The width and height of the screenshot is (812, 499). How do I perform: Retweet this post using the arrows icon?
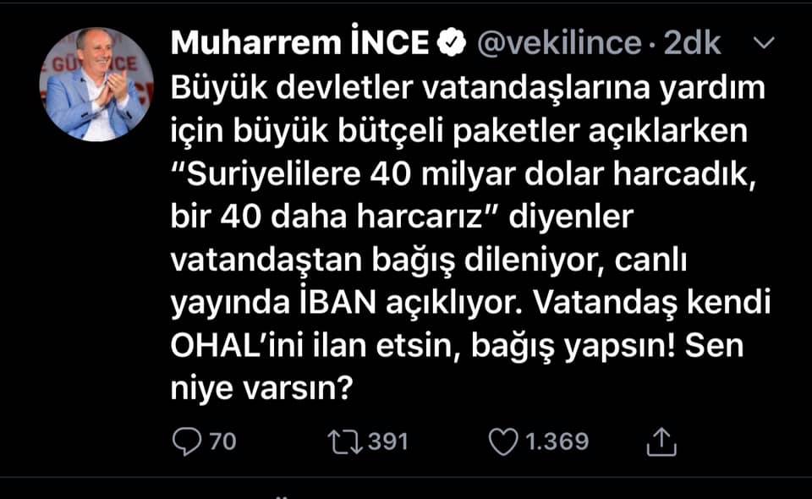(x=345, y=441)
